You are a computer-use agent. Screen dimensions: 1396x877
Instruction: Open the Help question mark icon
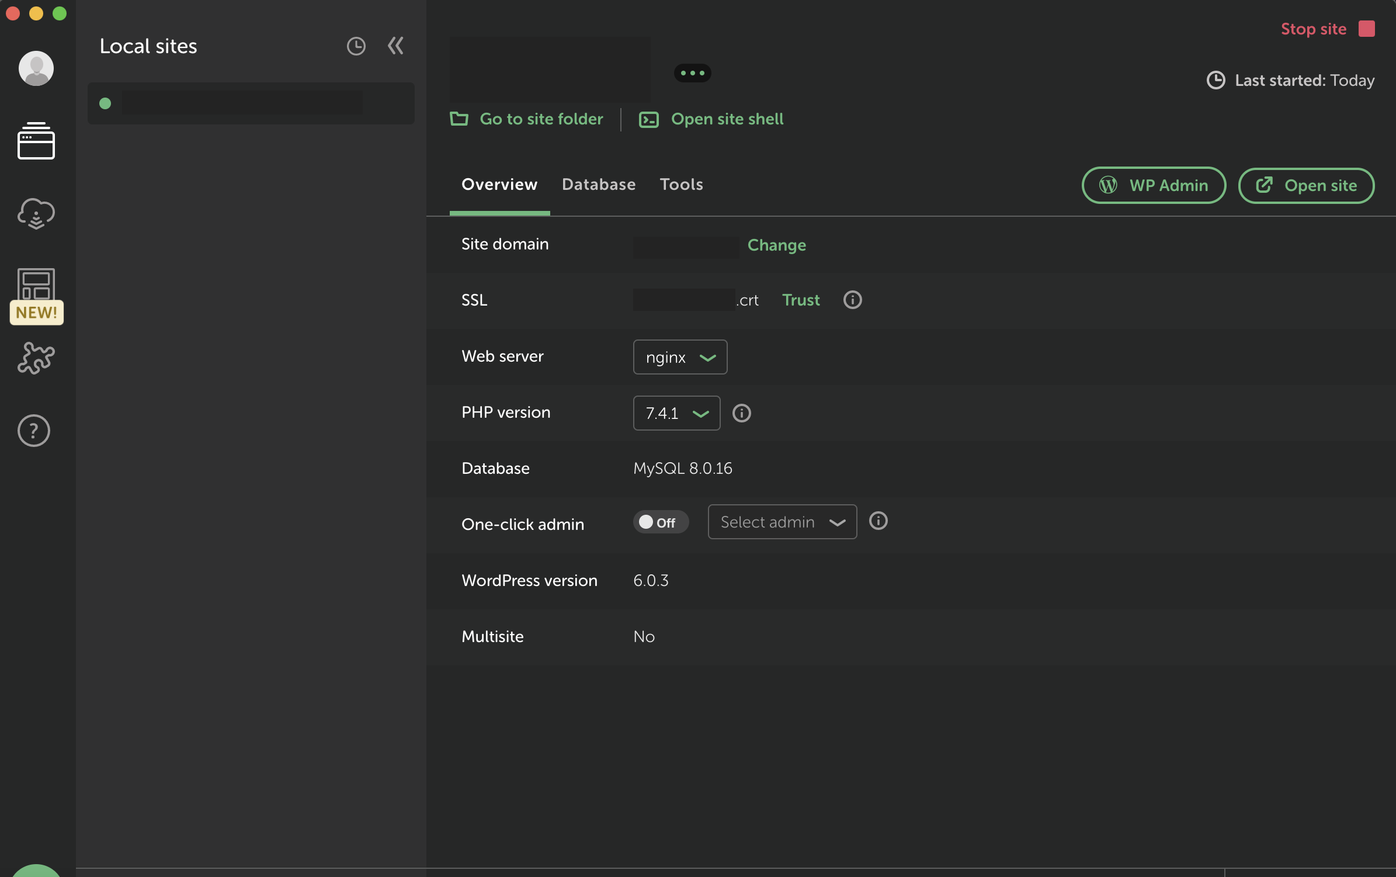pos(34,431)
